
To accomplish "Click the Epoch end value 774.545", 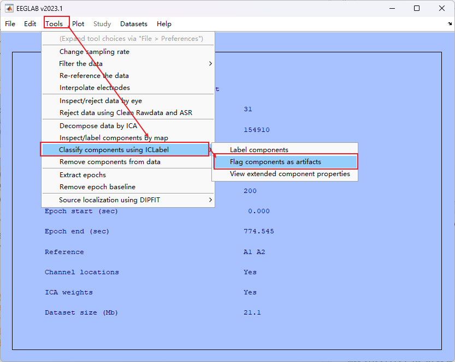I will (258, 231).
